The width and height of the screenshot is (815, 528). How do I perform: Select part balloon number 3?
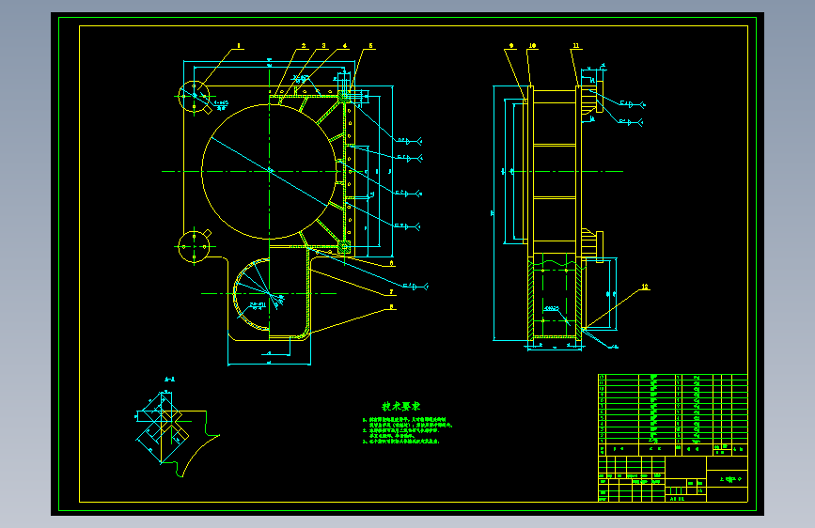point(323,46)
